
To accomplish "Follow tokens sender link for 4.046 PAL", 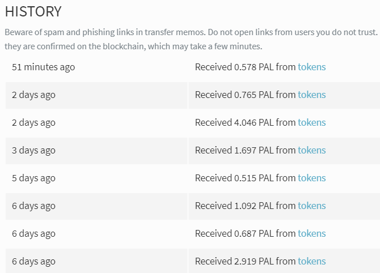I will (311, 122).
